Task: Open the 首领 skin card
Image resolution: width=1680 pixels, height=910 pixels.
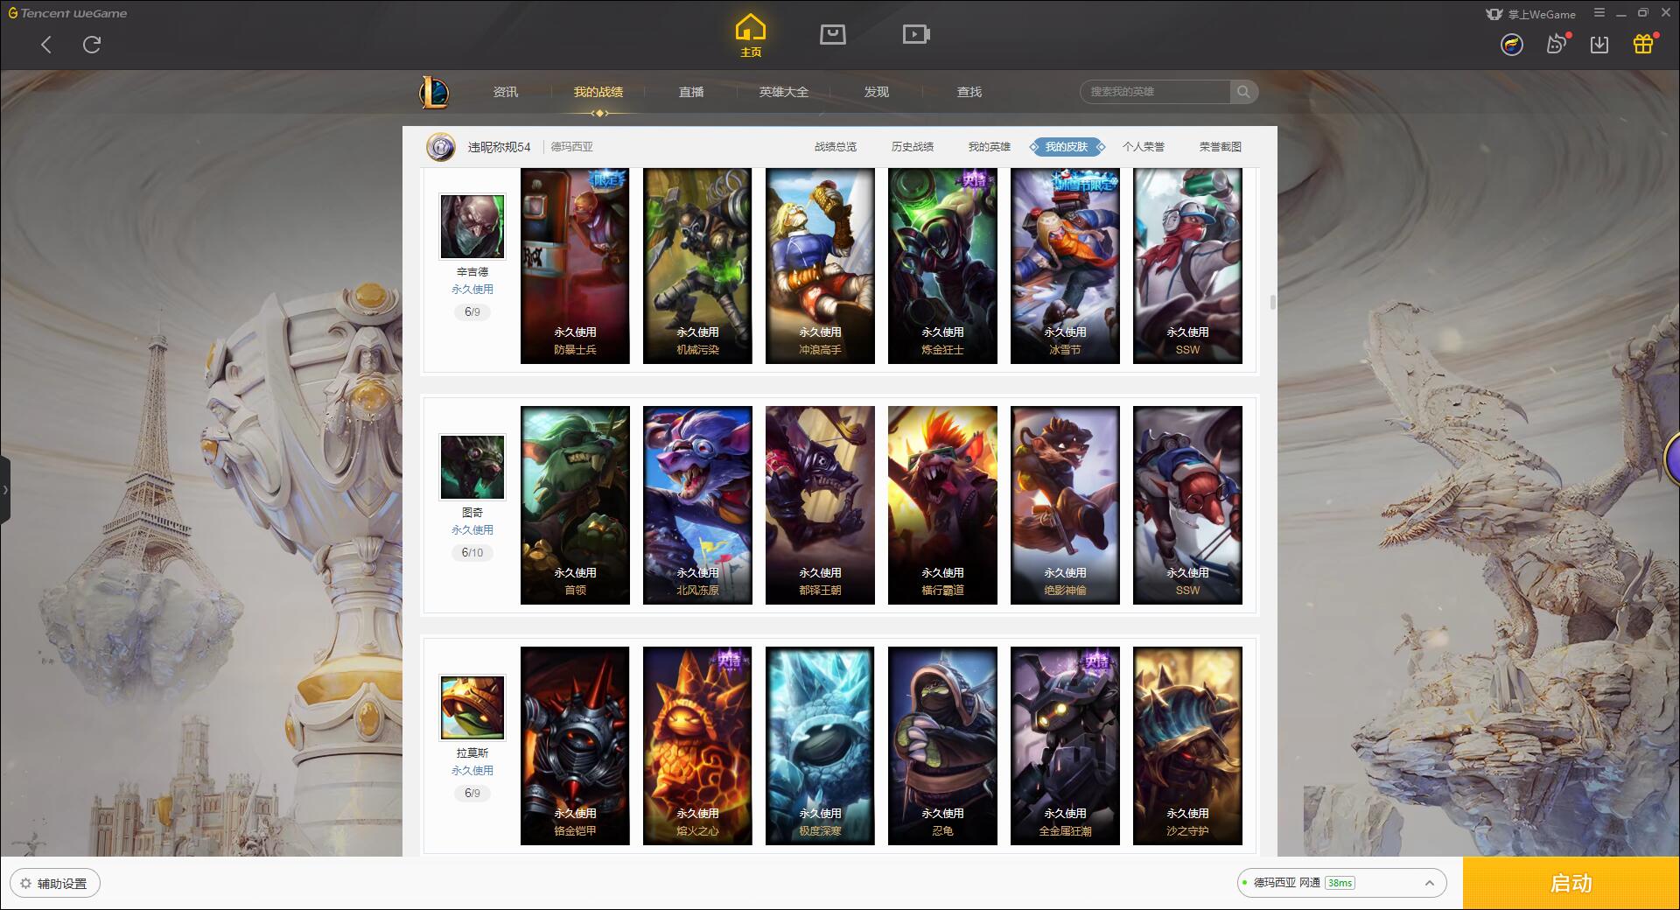Action: click(575, 505)
